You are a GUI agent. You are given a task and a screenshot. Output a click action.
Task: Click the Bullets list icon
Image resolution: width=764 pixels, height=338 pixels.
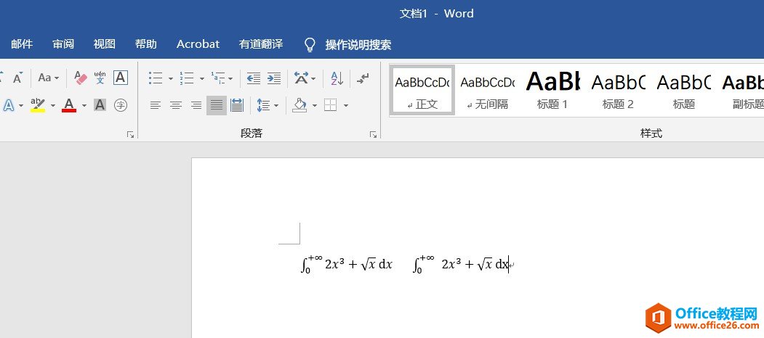click(x=155, y=78)
